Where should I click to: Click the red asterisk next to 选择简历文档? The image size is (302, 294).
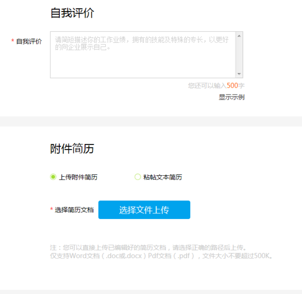51,210
